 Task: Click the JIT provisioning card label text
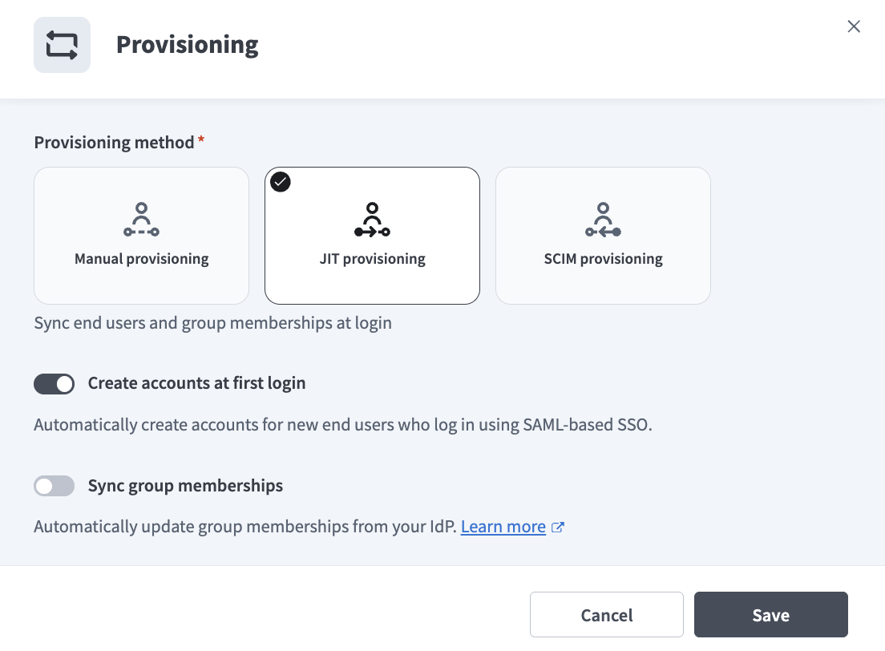[372, 258]
